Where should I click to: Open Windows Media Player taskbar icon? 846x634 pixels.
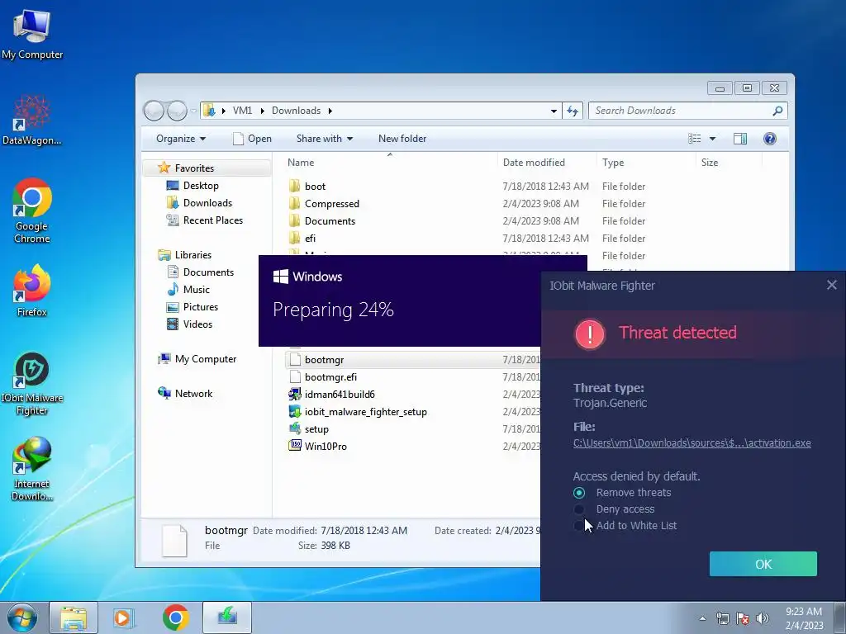[x=124, y=617]
